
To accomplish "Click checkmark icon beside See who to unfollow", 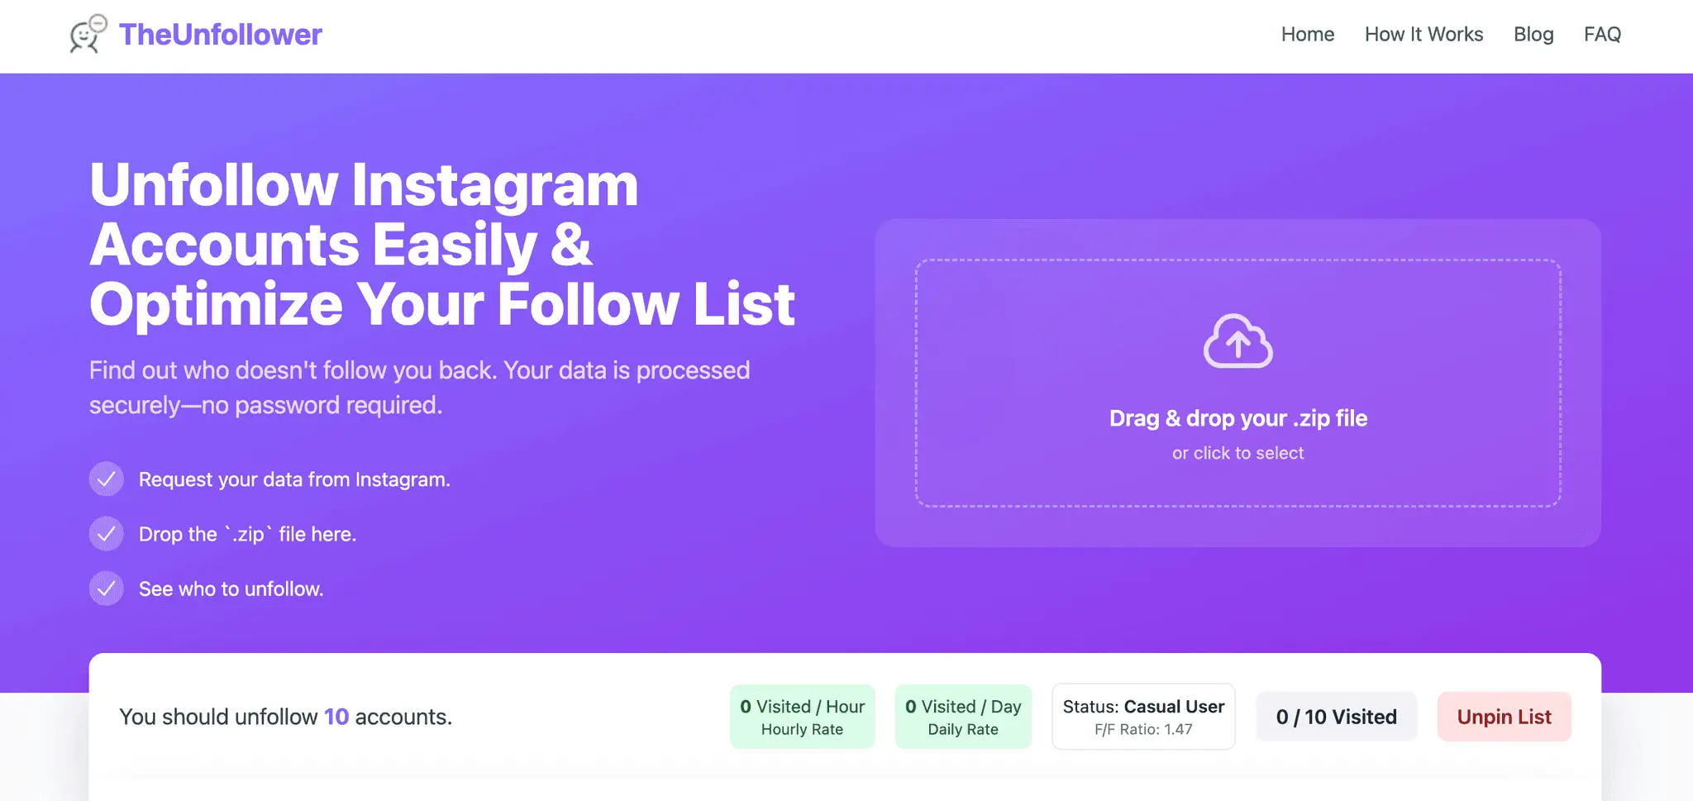I will click(107, 589).
